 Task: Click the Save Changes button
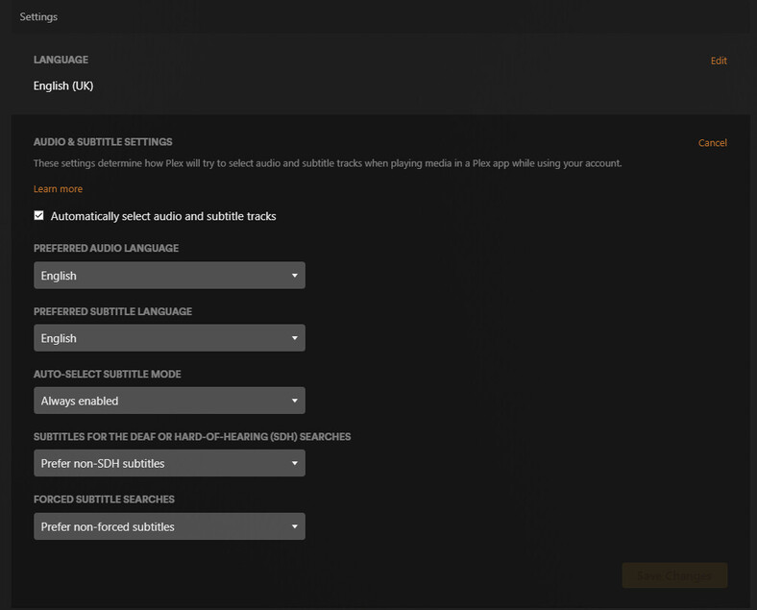674,575
